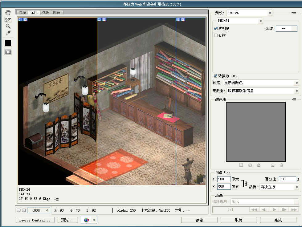
Task: Switch to the 原稿 tab
Action: click(22, 13)
